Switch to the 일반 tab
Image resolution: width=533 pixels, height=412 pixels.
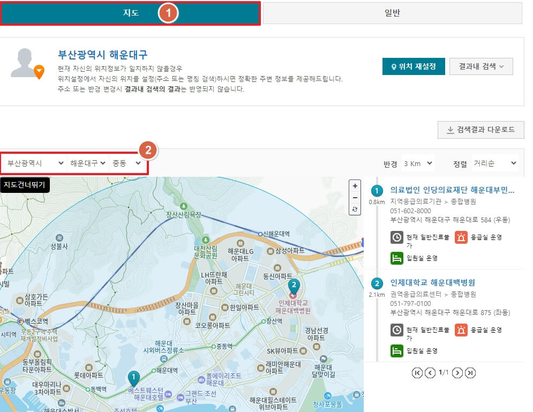[x=392, y=13]
